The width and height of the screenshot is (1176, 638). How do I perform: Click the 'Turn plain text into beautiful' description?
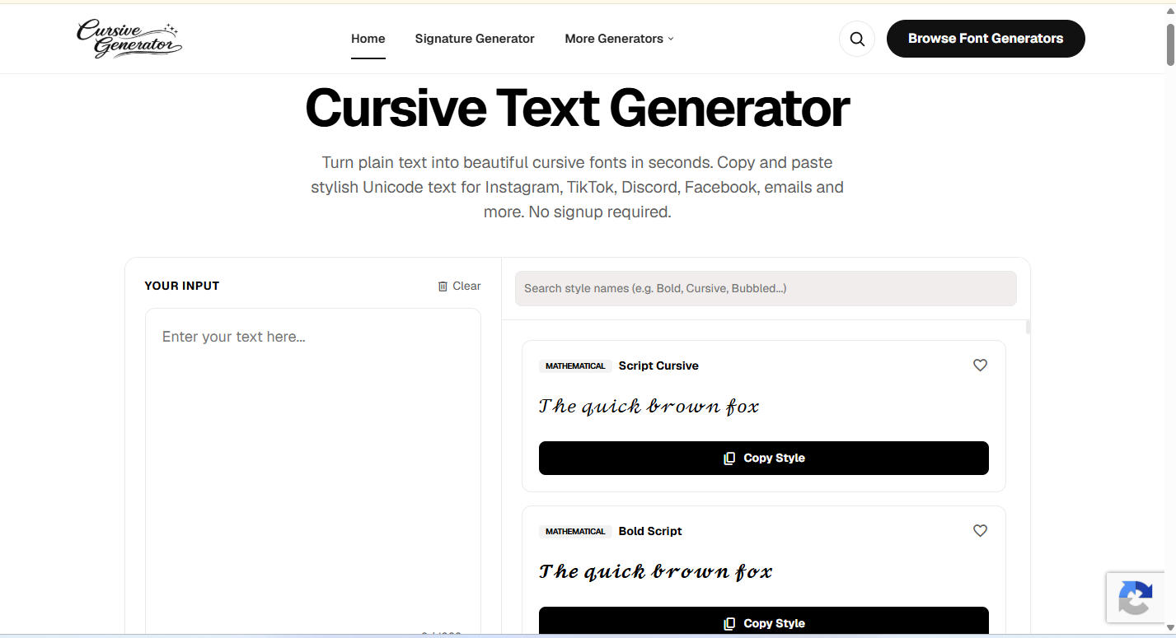pos(577,187)
